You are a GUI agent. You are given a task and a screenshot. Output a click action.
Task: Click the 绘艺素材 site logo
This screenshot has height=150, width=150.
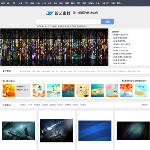(x=58, y=13)
